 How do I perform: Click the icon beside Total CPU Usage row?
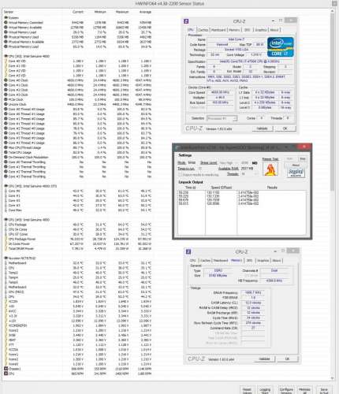click(x=6, y=152)
